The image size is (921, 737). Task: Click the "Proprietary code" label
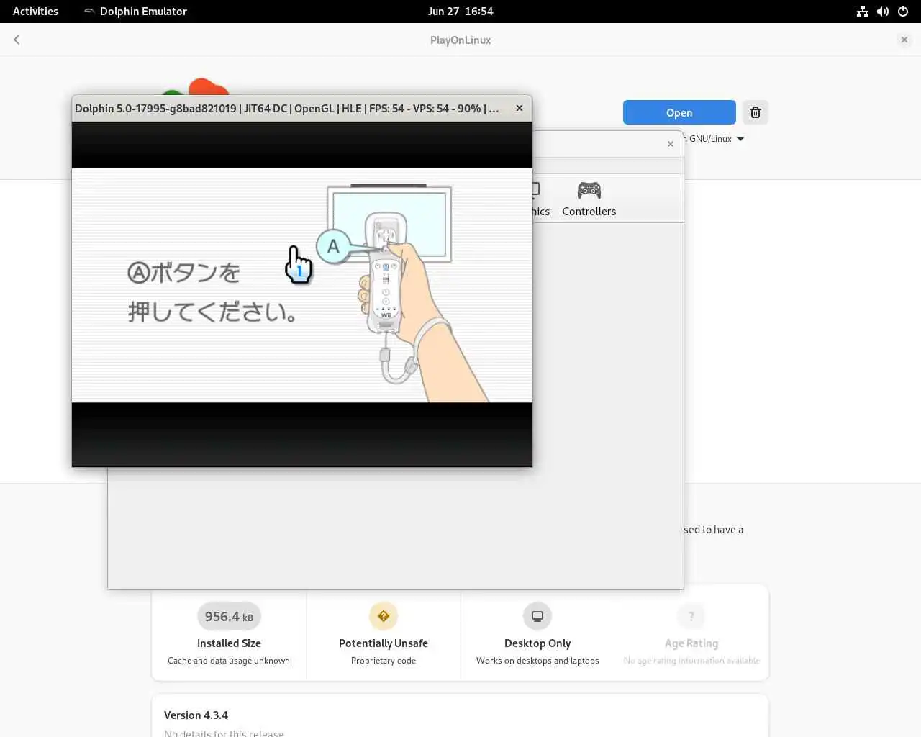tap(384, 661)
